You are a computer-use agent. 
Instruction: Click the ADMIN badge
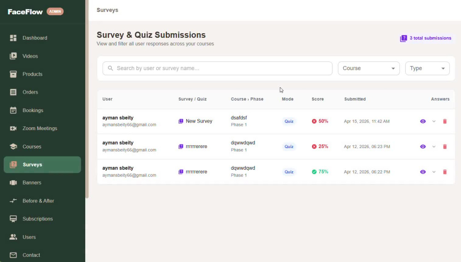[x=55, y=12]
